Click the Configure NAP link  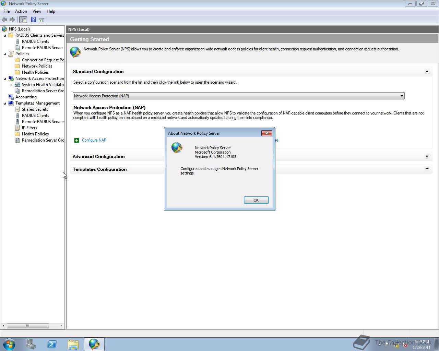(94, 140)
